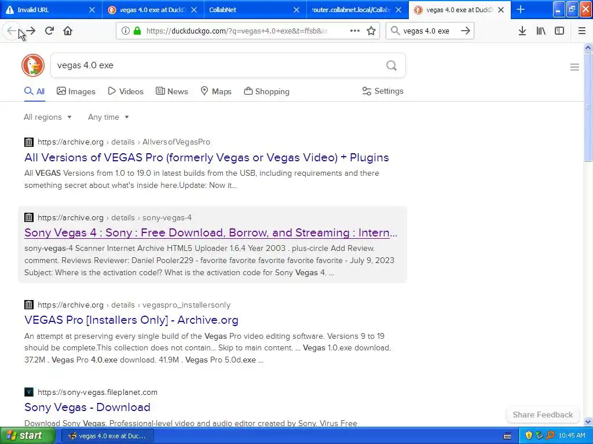
Task: Click the page scrollbar up arrow
Action: 588,47
